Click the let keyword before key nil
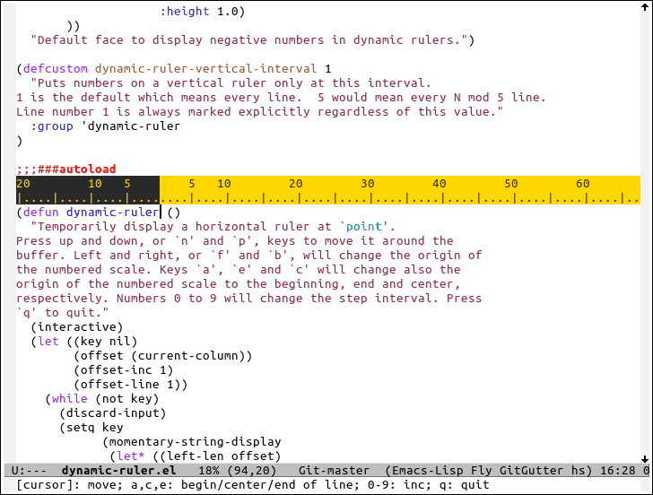This screenshot has height=495, width=653. (x=48, y=342)
